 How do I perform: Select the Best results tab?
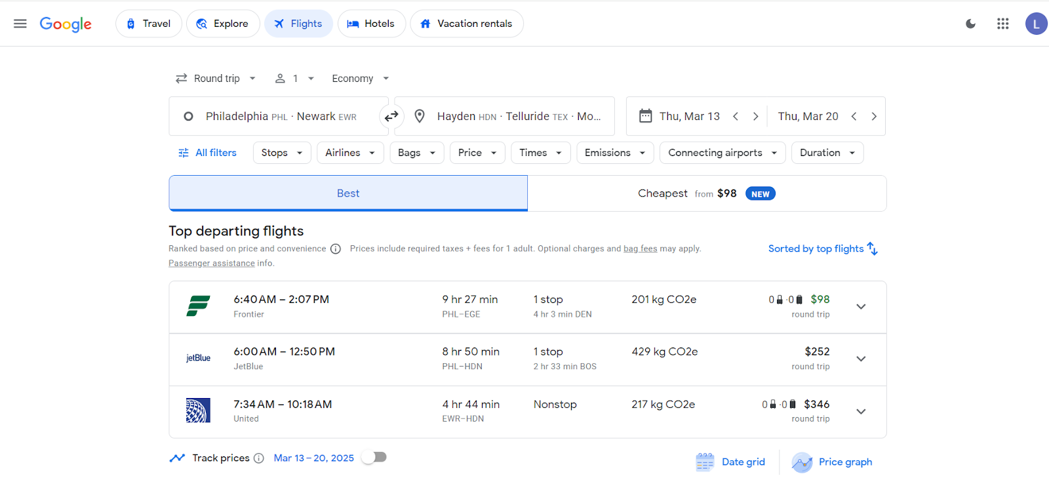pos(348,193)
